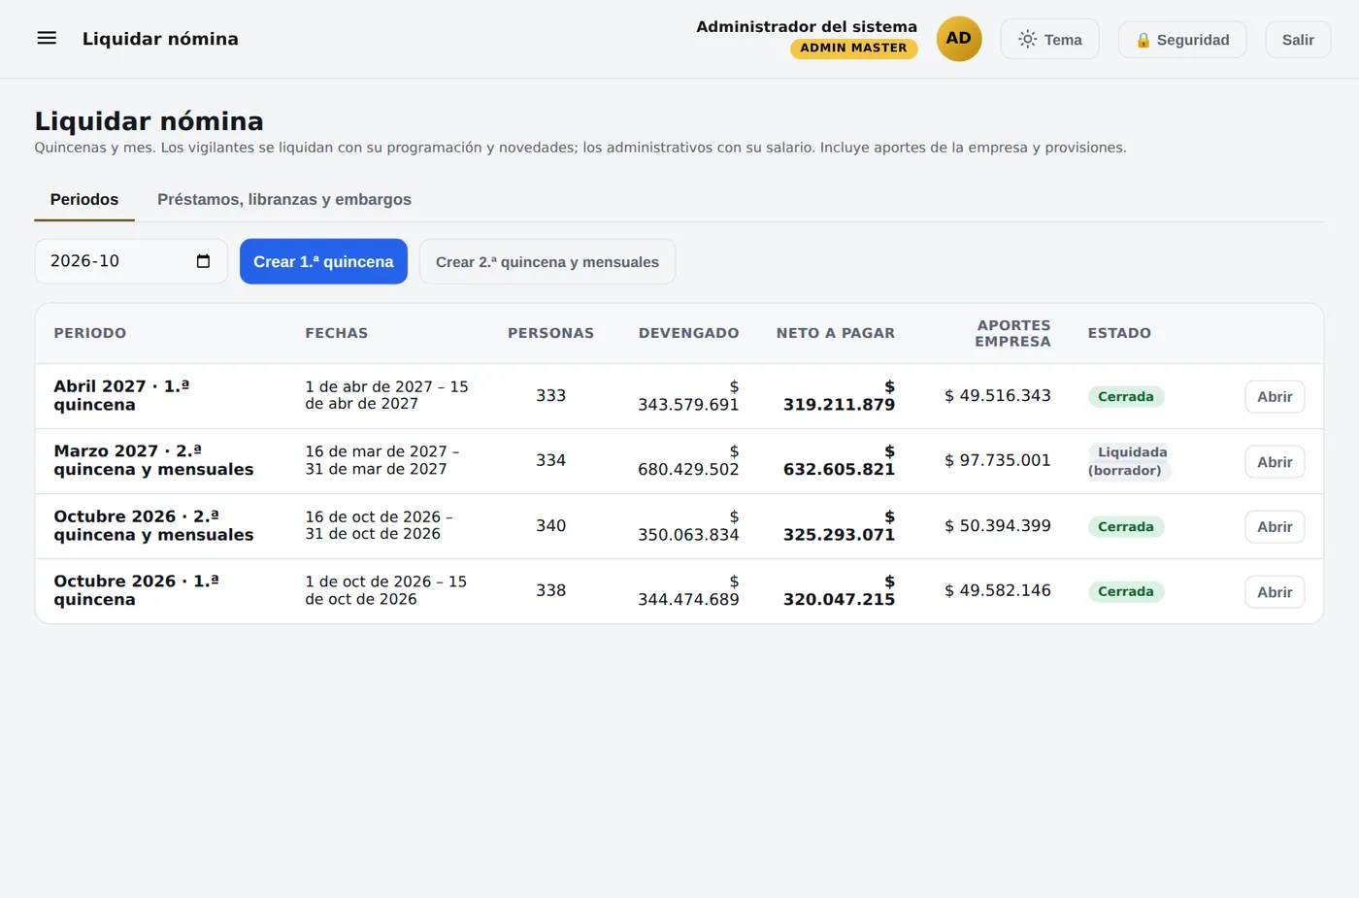Open Octubre 2026 2.ª quincena y mensuales
This screenshot has width=1359, height=898.
(x=1275, y=527)
